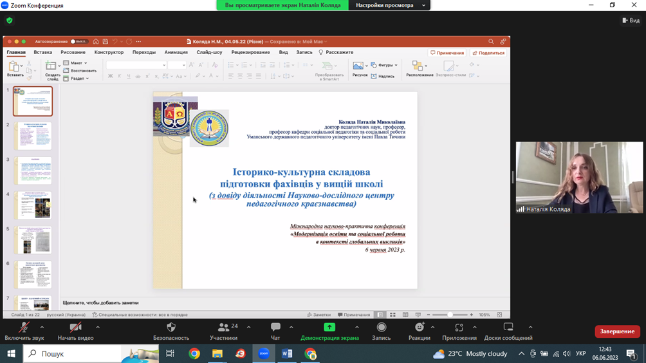Image resolution: width=646 pixels, height=363 pixels.
Task: Select slide 4 thumbnail in the slide panel
Action: [x=33, y=205]
